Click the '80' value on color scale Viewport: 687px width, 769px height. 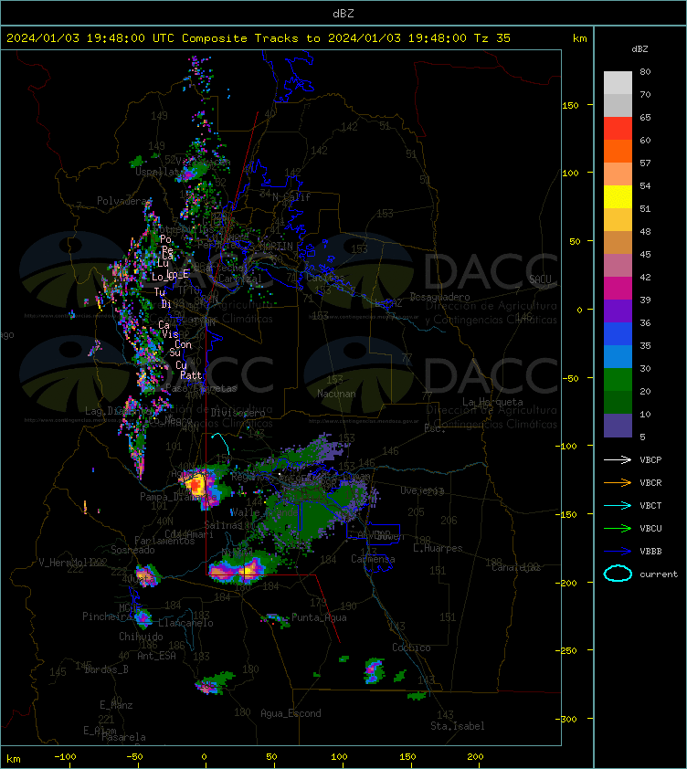(x=645, y=71)
